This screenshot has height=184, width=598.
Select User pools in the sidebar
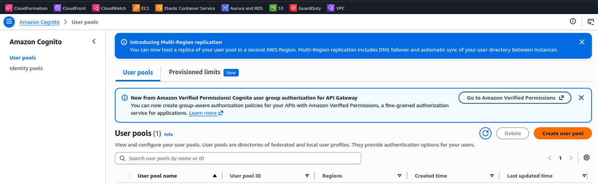pos(23,58)
